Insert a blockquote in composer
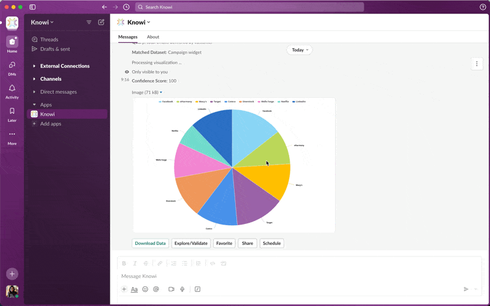 tap(198, 263)
